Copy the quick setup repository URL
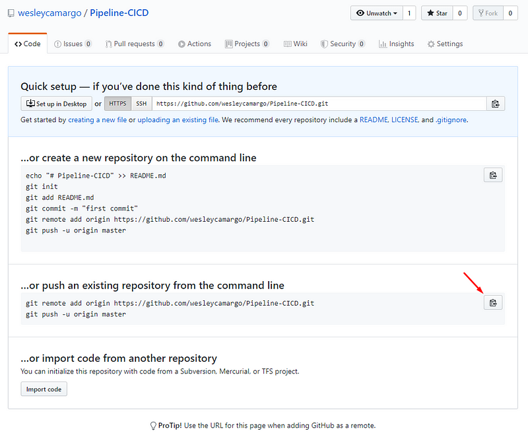The height and width of the screenshot is (433, 528). click(x=496, y=104)
